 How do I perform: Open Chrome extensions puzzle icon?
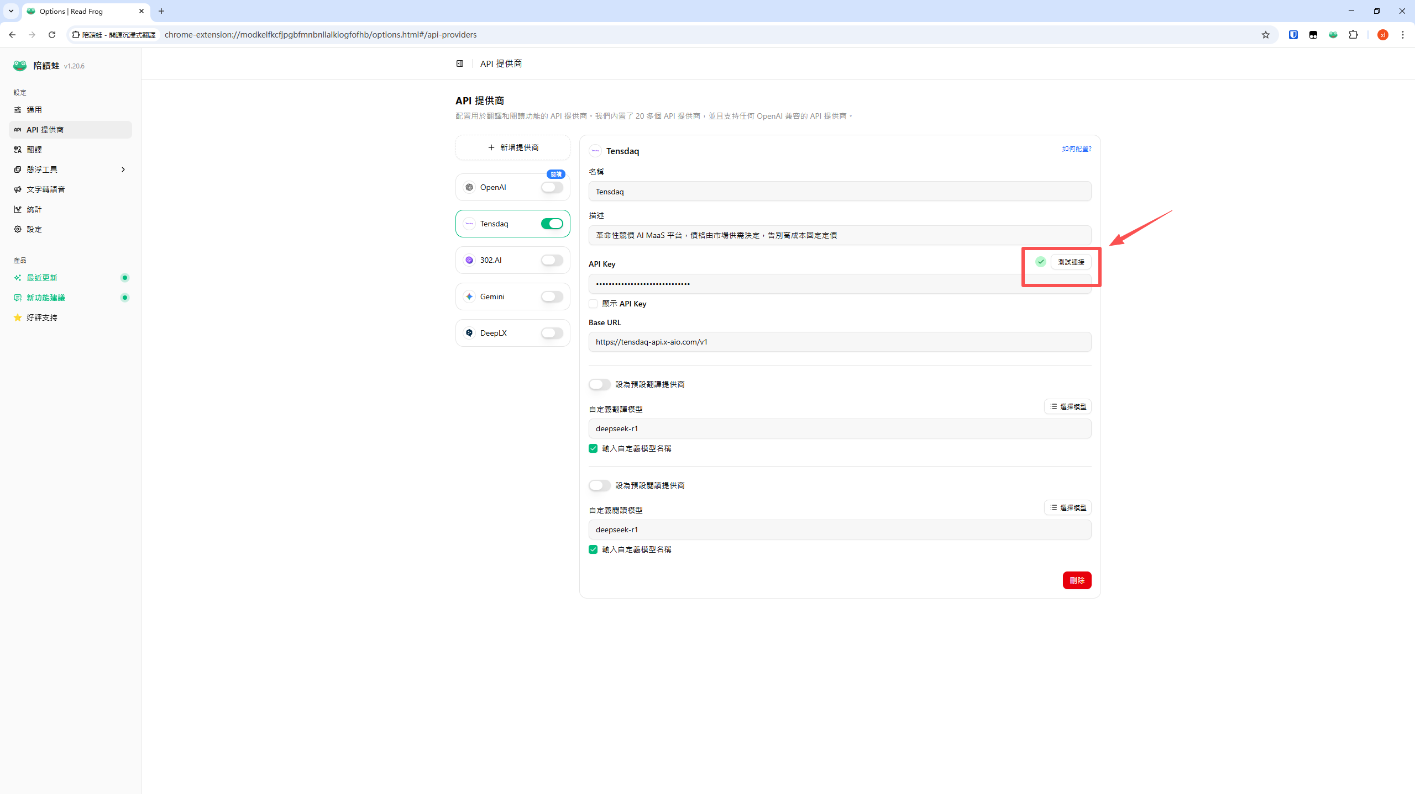point(1353,35)
